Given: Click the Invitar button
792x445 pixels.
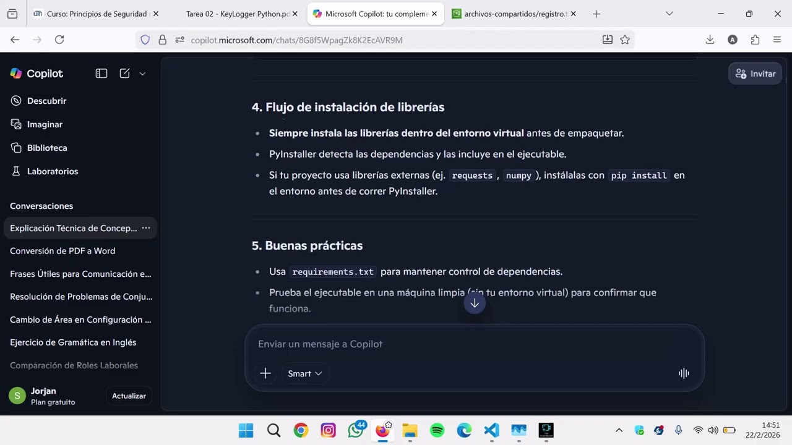Looking at the screenshot, I should 755,74.
